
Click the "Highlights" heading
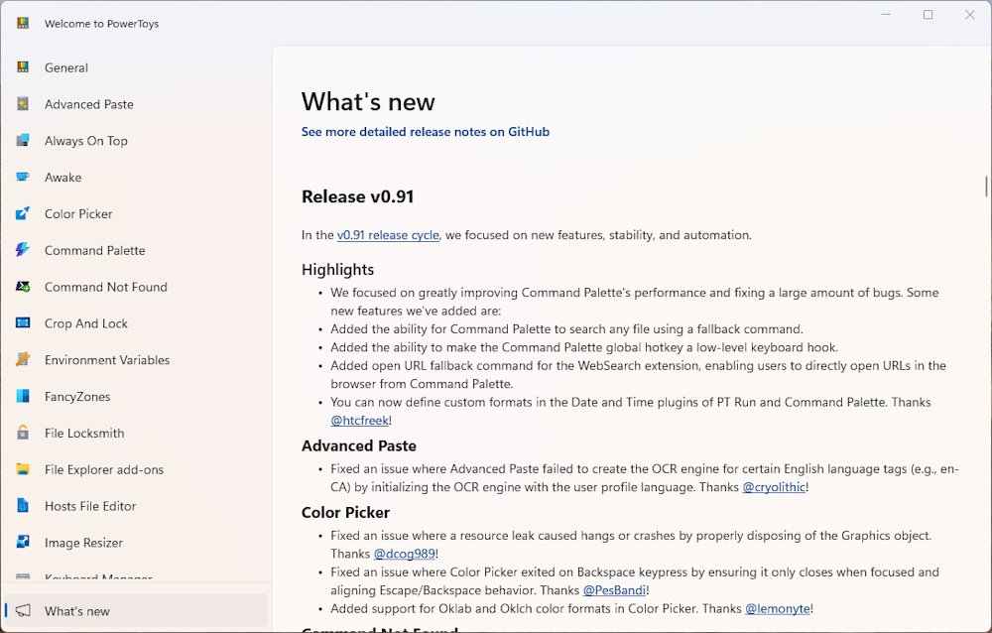338,270
